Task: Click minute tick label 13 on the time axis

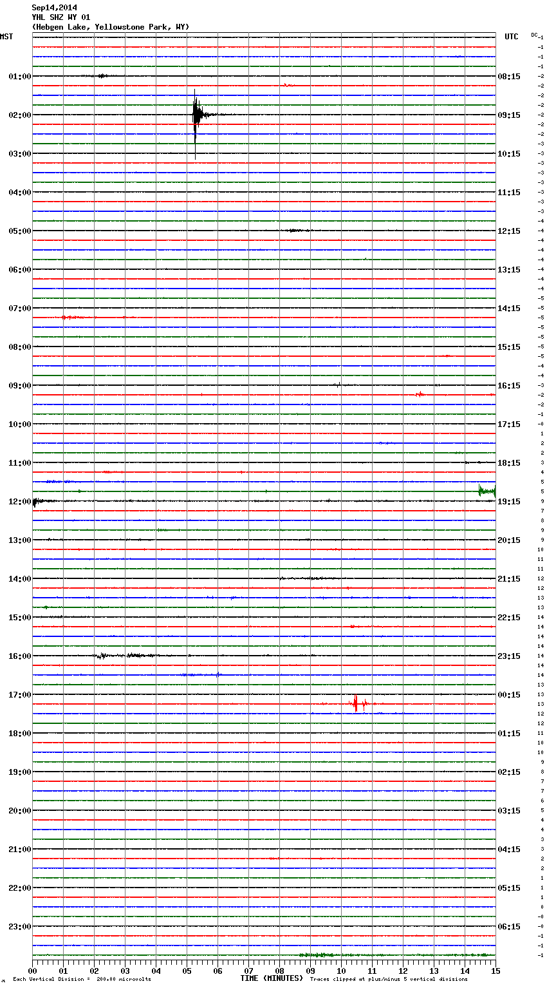Action: [x=434, y=971]
